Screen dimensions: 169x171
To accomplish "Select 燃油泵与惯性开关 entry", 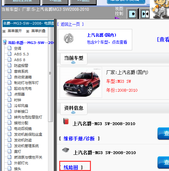I will point(28,157).
